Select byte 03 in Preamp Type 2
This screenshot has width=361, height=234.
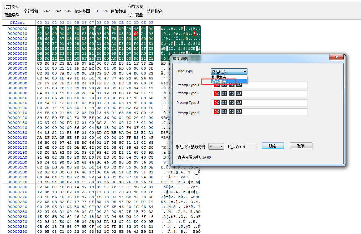(239, 94)
